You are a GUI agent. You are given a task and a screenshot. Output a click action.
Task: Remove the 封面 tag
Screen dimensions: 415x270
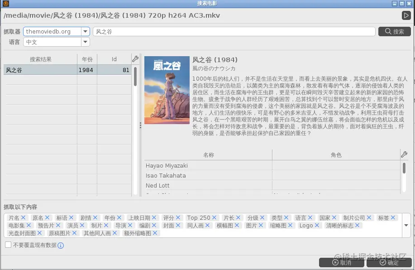(178, 225)
